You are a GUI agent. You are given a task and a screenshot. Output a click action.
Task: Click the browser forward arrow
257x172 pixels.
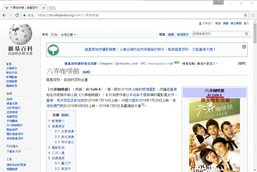pos(10,15)
